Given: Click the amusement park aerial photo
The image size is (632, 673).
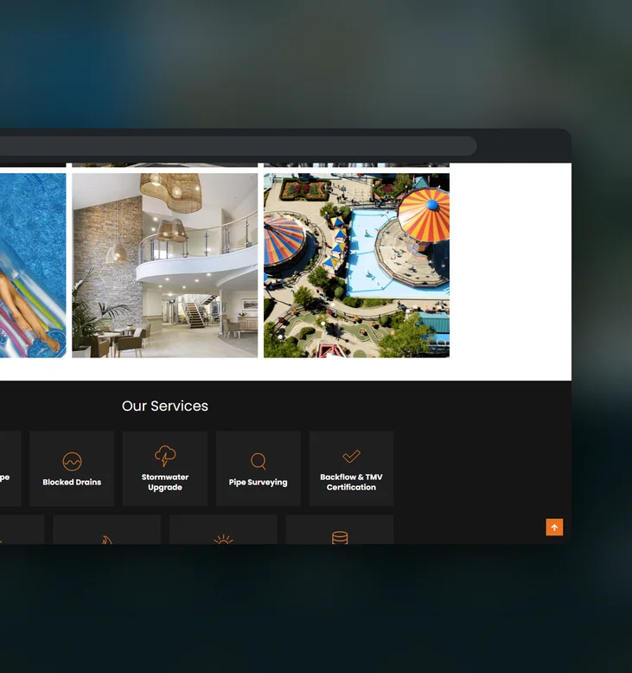Looking at the screenshot, I should (356, 266).
